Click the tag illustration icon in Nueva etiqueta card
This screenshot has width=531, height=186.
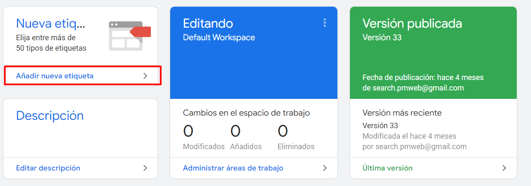(x=130, y=36)
